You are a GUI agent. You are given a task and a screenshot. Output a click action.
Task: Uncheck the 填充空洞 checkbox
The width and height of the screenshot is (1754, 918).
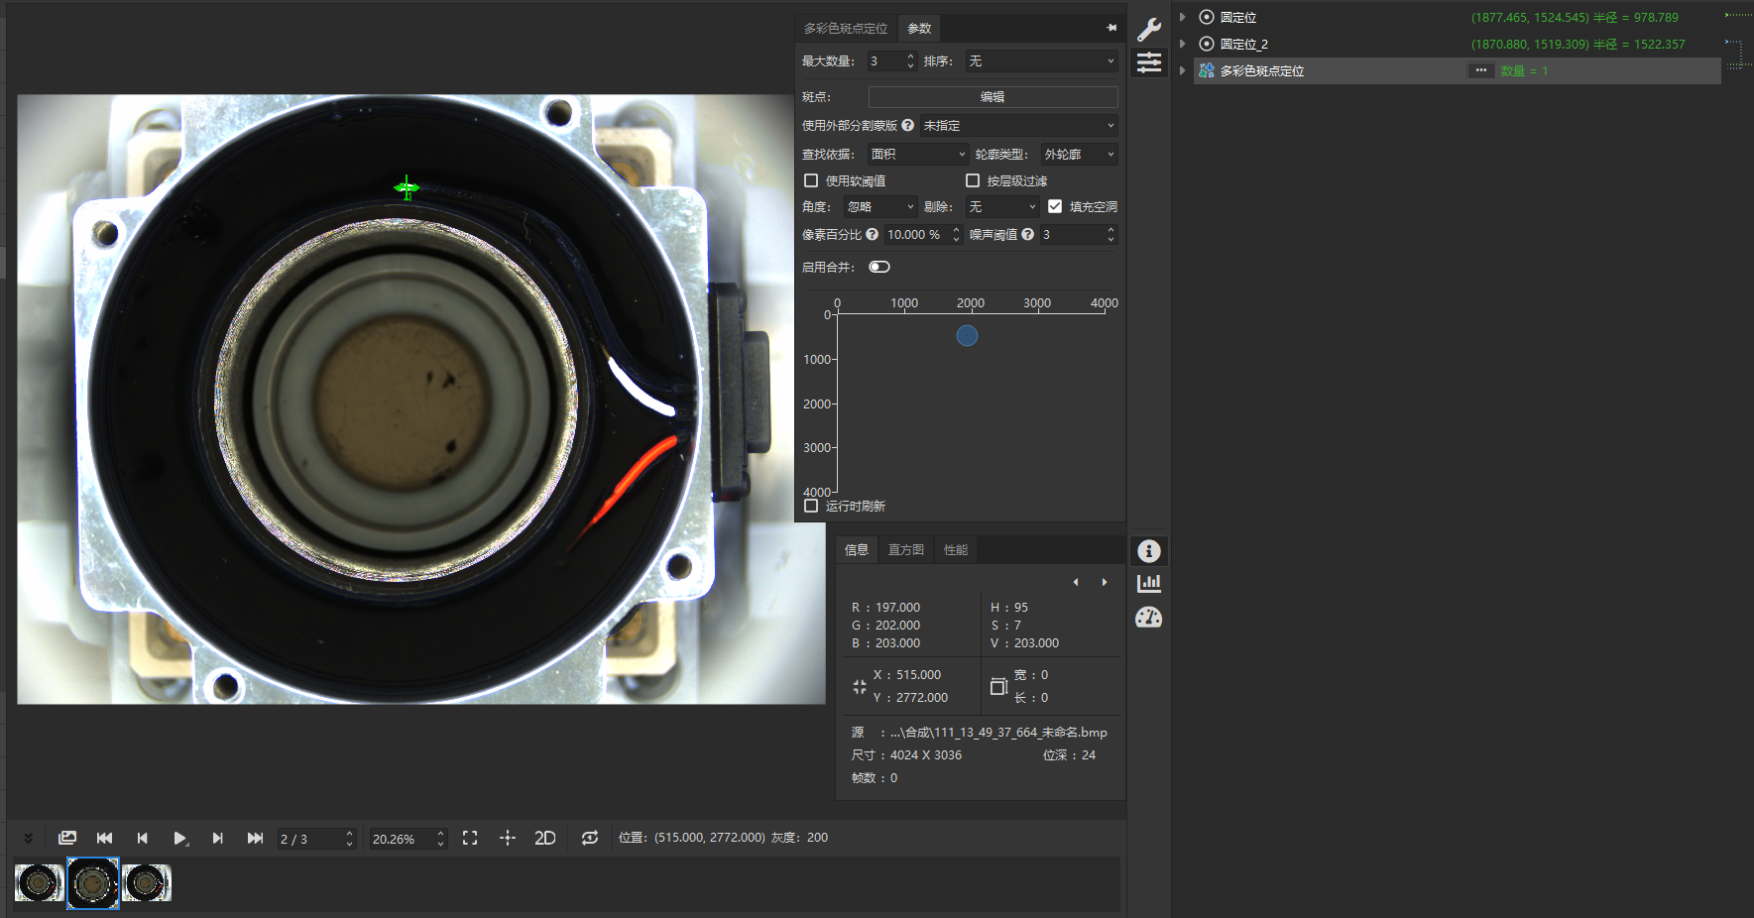(x=1055, y=206)
